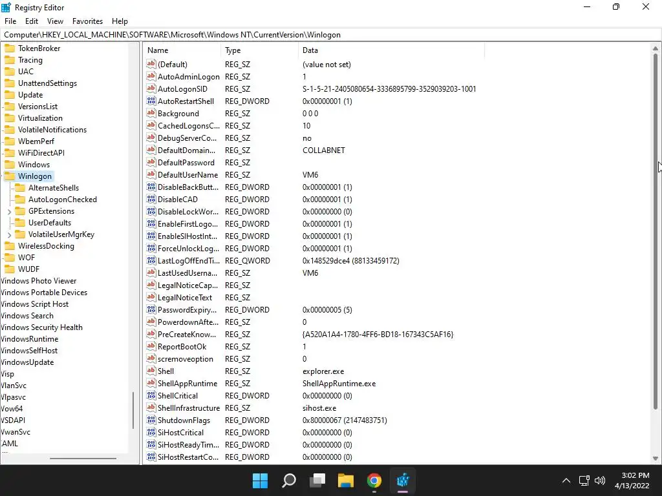Open the Windows Start menu
Viewport: 662px width, 496px height.
click(260, 480)
